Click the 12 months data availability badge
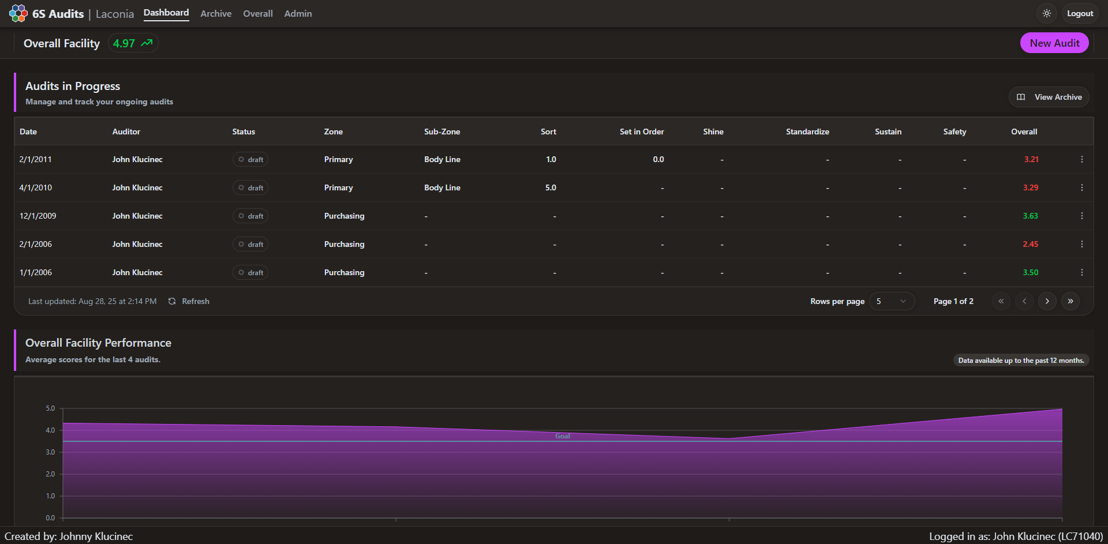Screen dimensions: 1108x544 point(1020,360)
